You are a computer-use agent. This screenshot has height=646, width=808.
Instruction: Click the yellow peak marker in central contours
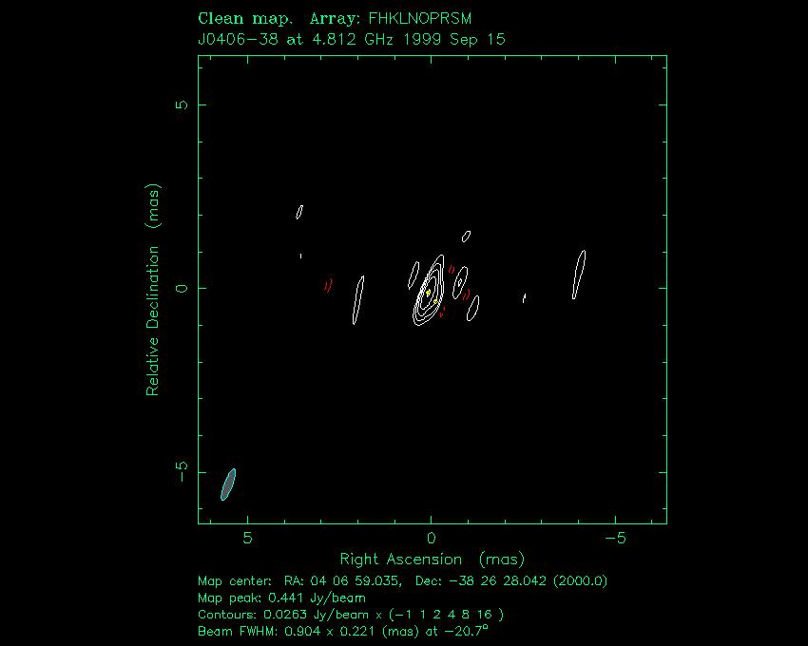[428, 293]
